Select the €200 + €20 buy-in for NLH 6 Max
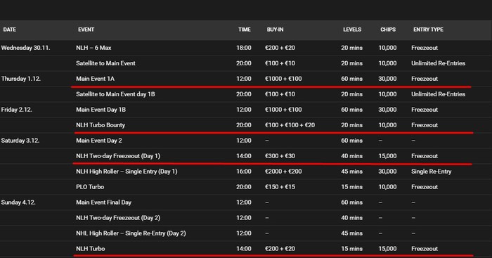The width and height of the screenshot is (492, 258). click(280, 48)
